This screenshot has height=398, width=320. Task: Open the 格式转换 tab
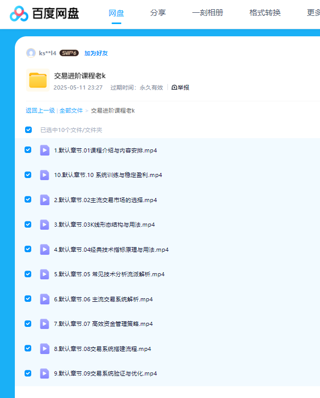(x=265, y=13)
